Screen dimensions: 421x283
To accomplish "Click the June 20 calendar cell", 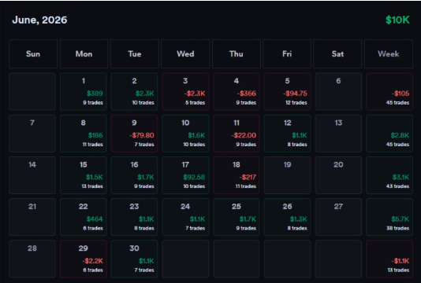I will [x=338, y=175].
